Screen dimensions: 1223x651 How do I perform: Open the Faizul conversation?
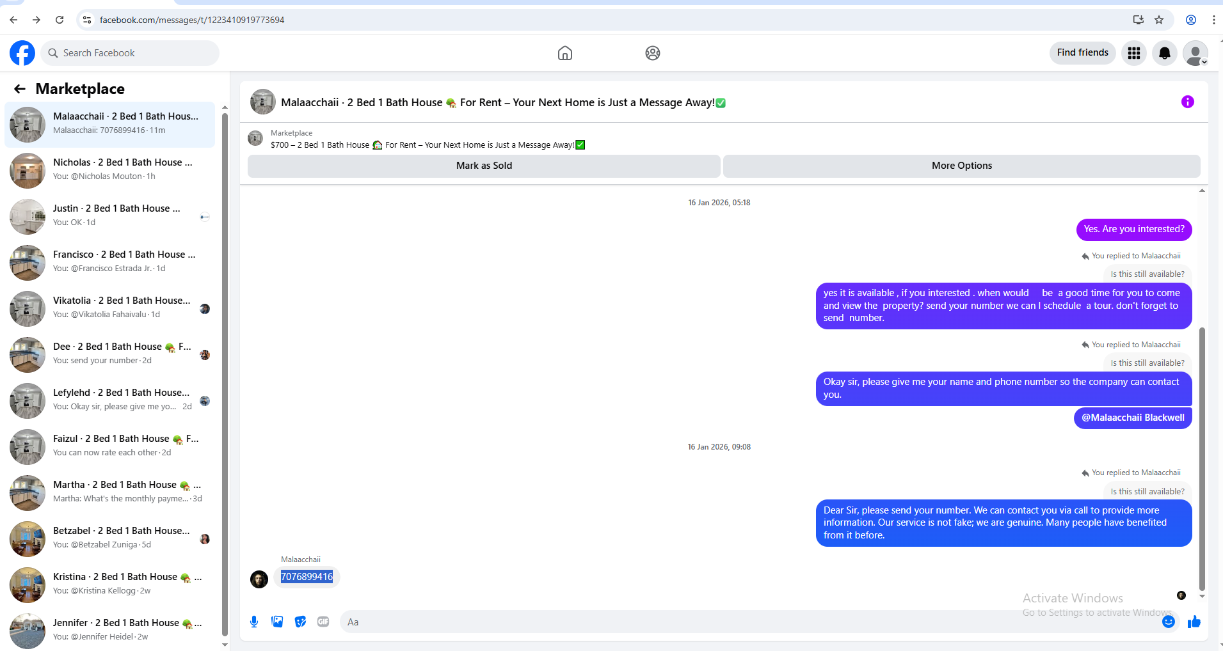[110, 447]
